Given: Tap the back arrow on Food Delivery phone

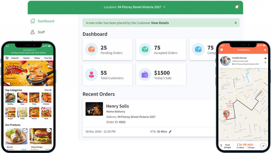Looking at the screenshot, I should 222,50.
